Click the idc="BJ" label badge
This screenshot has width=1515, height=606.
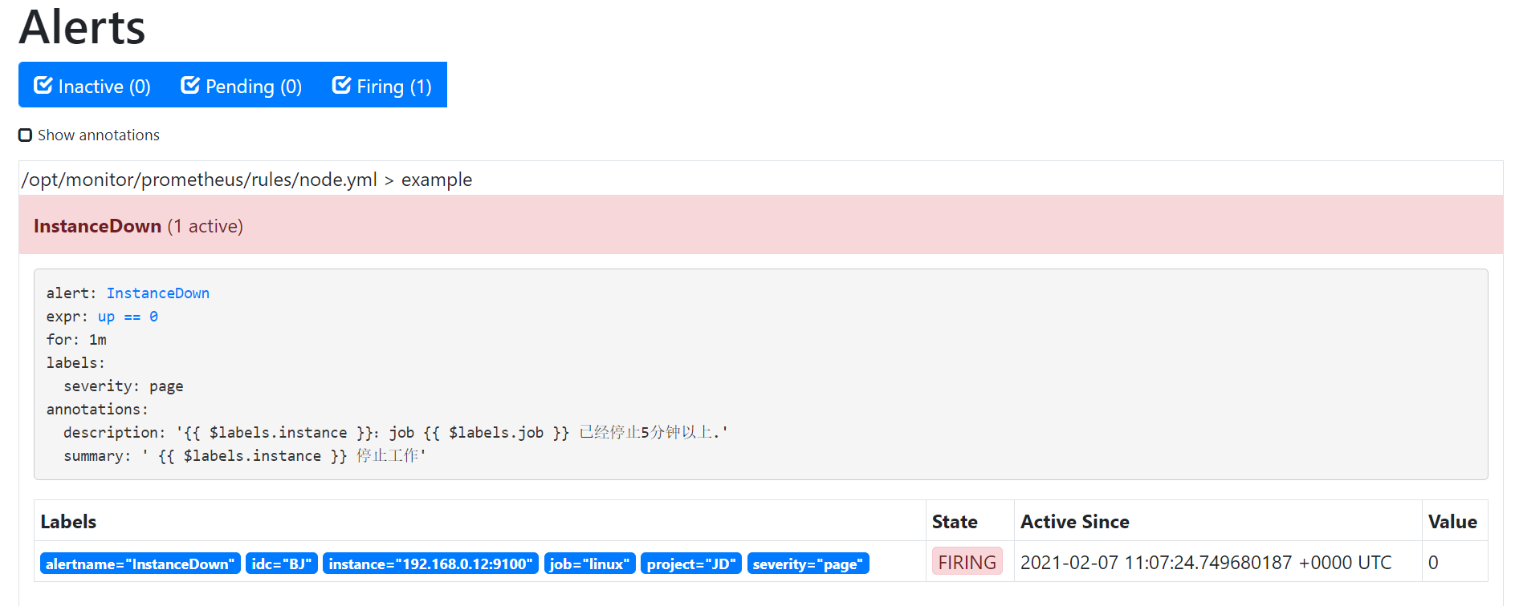click(282, 564)
